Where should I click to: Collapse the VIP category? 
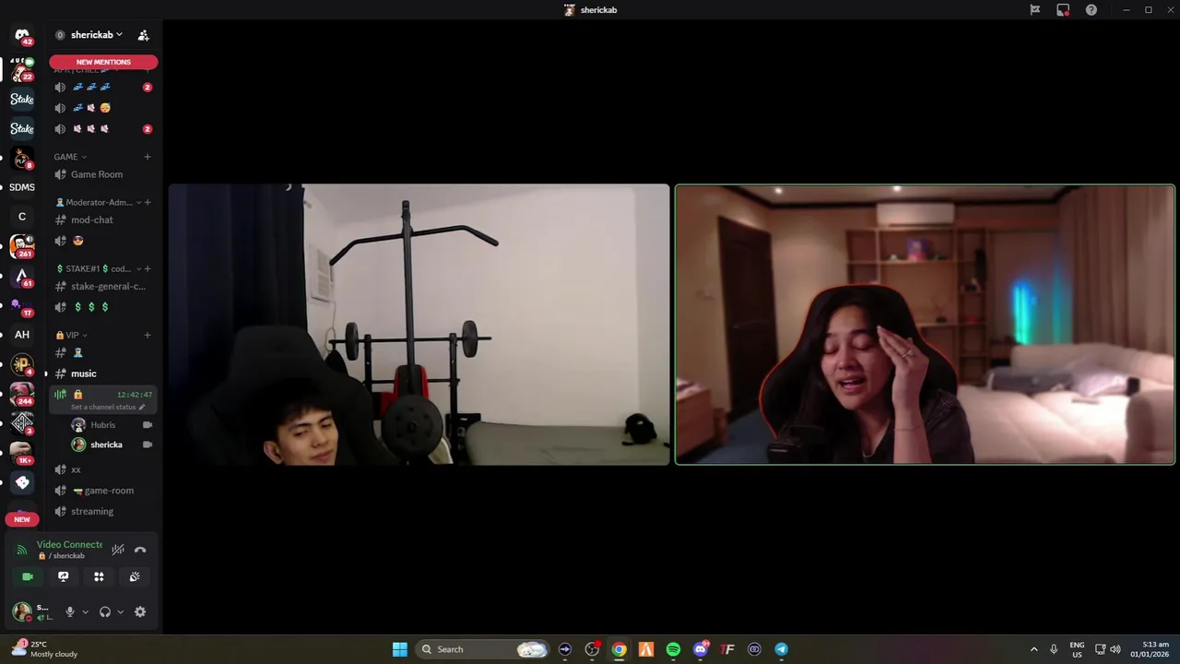72,335
